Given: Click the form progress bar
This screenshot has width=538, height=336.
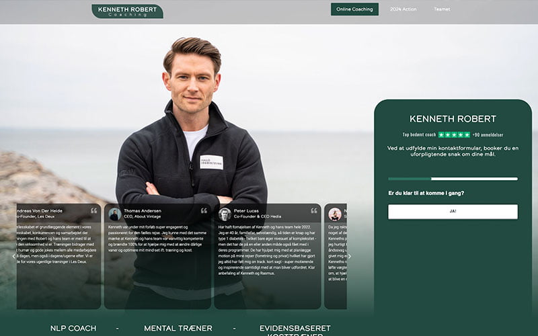Looking at the screenshot, I should point(453,179).
